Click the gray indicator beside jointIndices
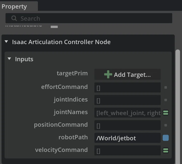Viewport: 182px width, 164px height. [166, 100]
